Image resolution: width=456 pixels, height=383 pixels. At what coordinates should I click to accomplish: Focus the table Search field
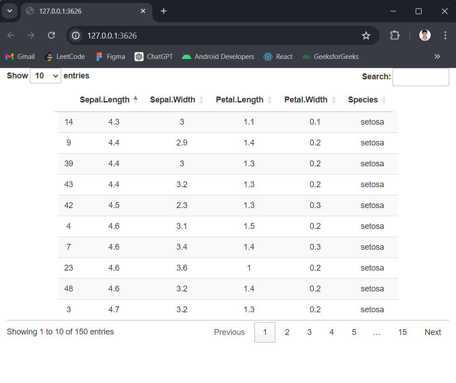[x=420, y=77]
